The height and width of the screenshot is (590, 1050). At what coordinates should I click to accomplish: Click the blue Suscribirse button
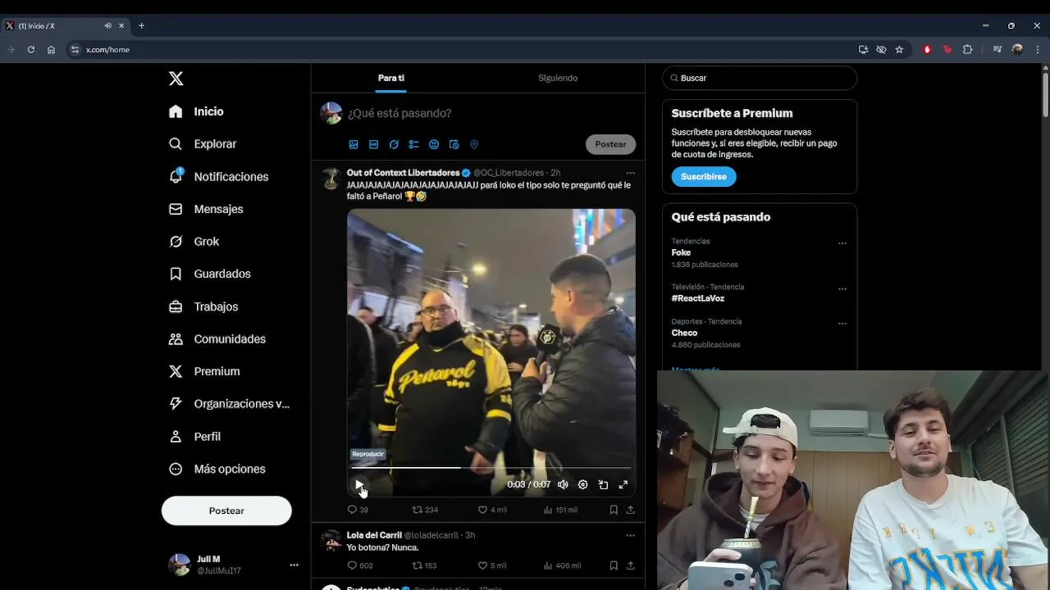coord(704,176)
